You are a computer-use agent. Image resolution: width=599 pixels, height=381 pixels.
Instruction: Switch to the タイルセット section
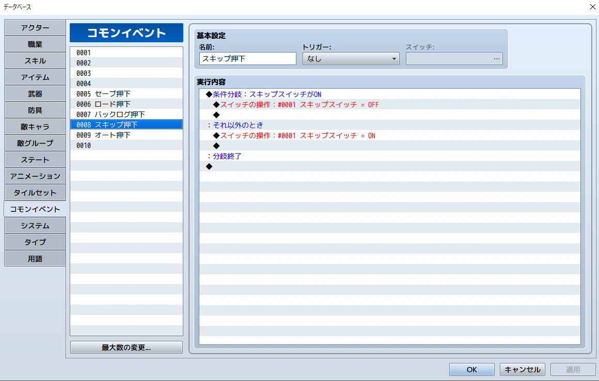(35, 192)
